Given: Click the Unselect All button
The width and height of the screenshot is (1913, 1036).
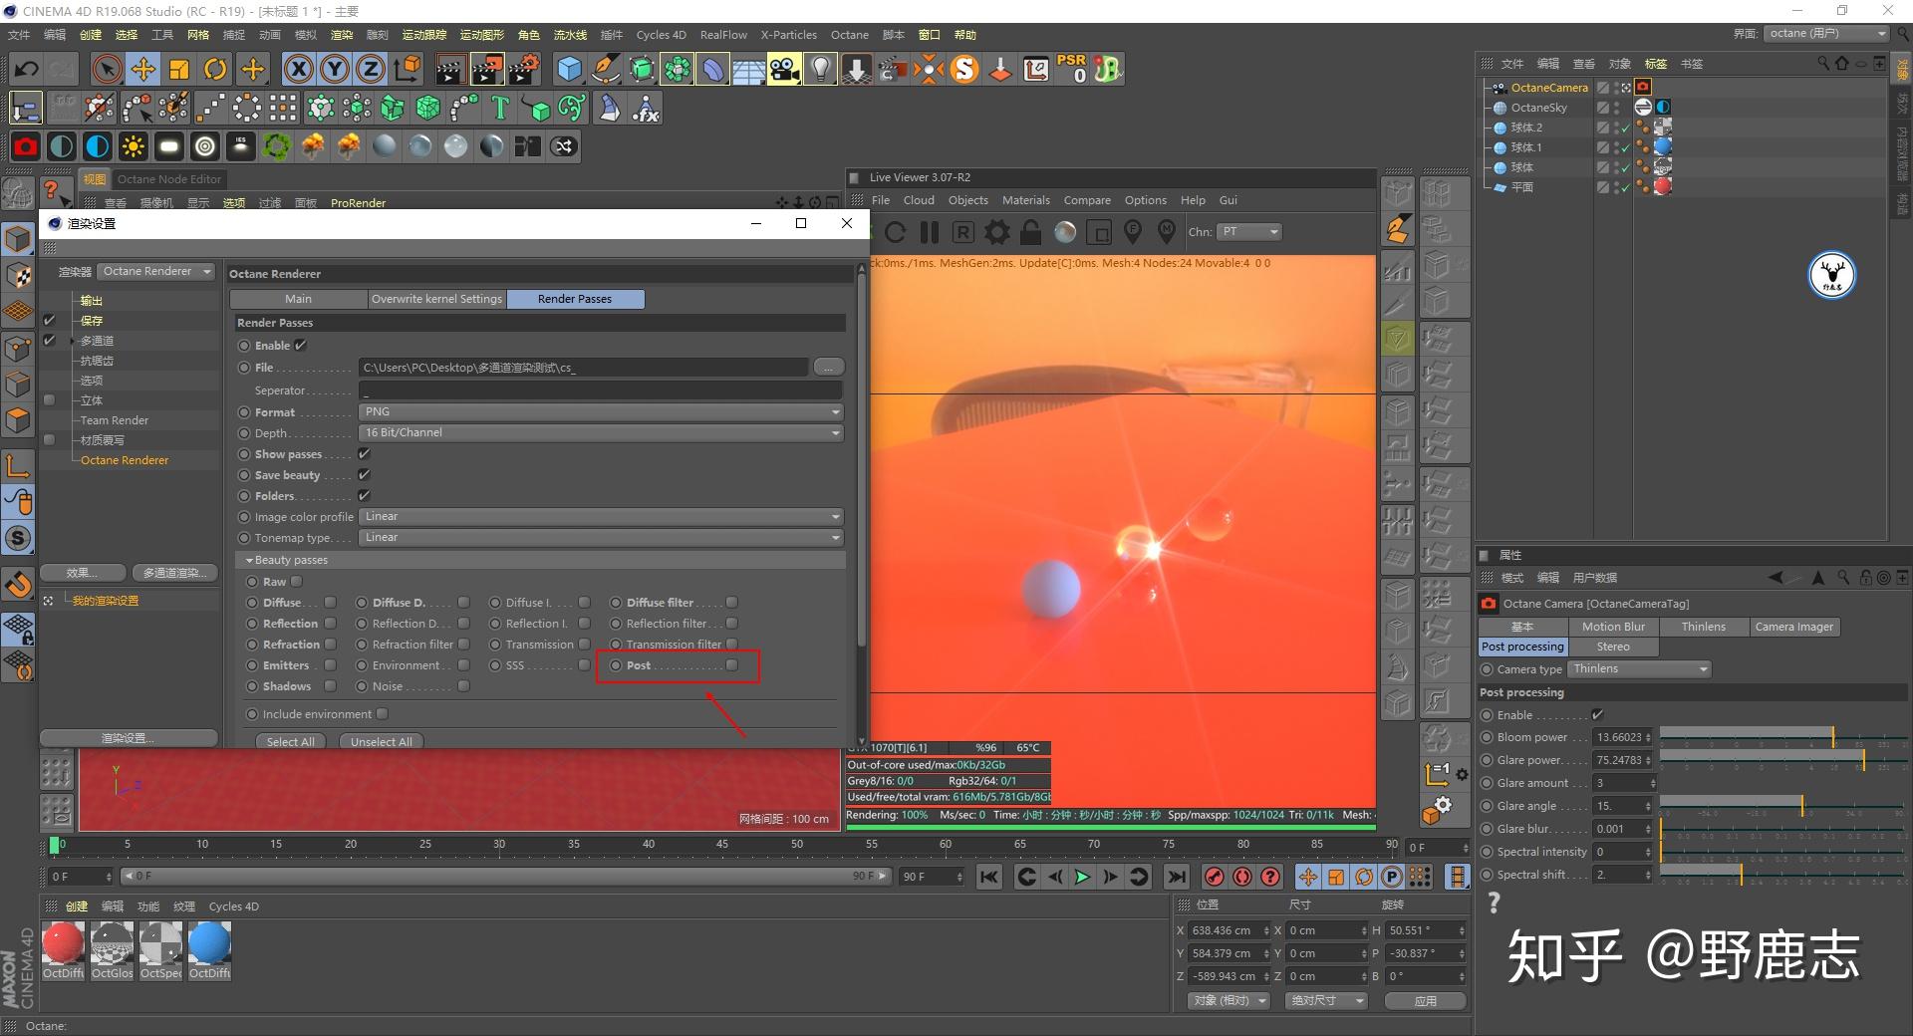Looking at the screenshot, I should pos(382,741).
